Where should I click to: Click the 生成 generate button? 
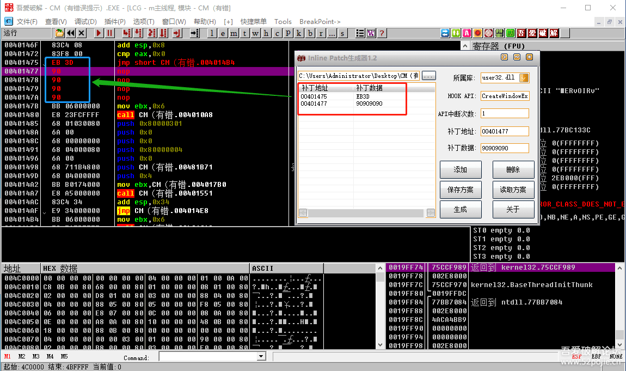pyautogui.click(x=461, y=209)
